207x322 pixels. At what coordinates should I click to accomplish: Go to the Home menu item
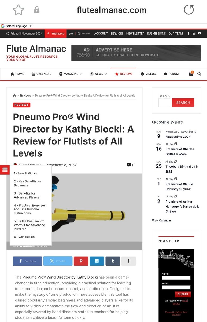(x=17, y=74)
